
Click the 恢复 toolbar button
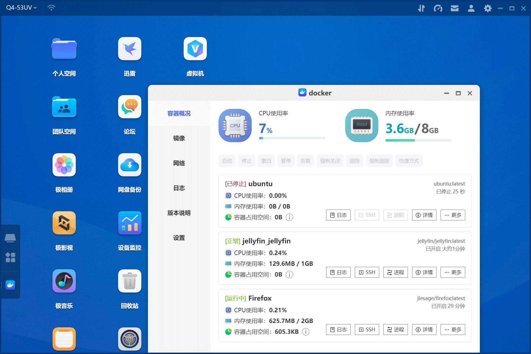[305, 161]
